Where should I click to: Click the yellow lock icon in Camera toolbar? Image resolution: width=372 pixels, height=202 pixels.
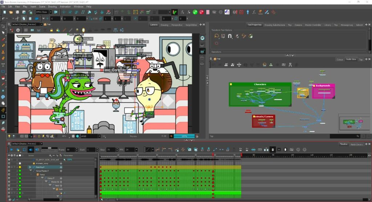(51, 30)
